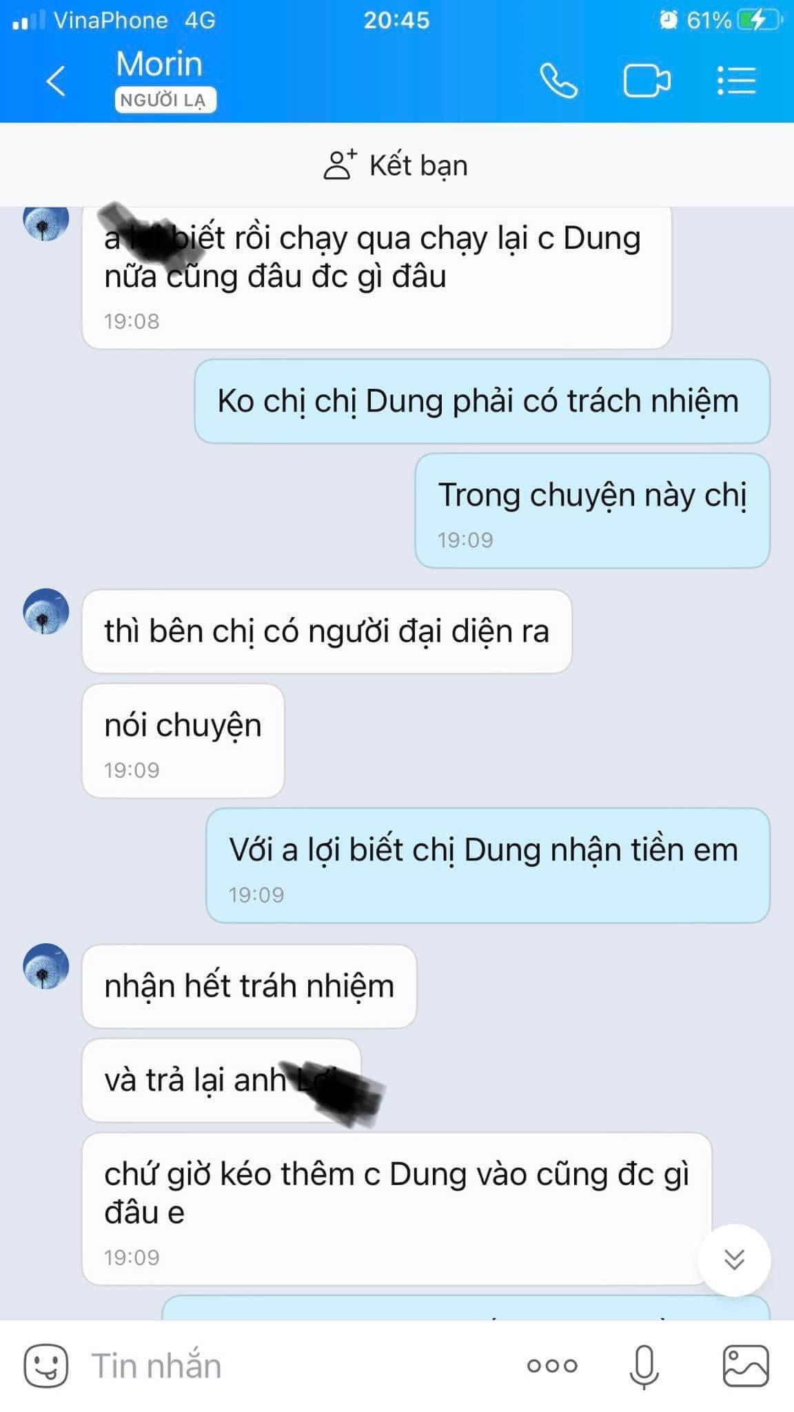The width and height of the screenshot is (794, 1412).
Task: Tap the battery indicator in status bar
Action: pyautogui.click(x=760, y=20)
